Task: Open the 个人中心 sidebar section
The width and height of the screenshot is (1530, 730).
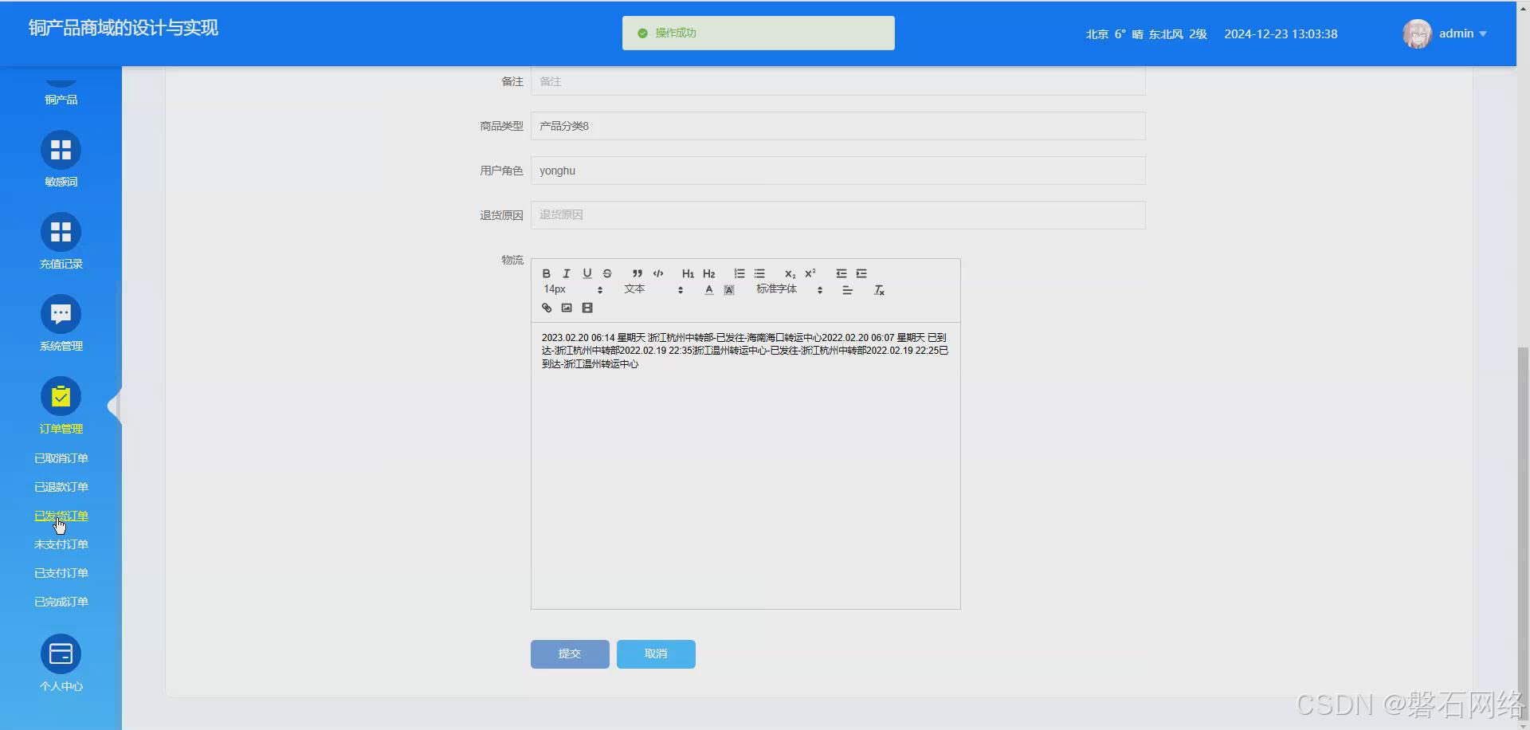Action: point(61,664)
